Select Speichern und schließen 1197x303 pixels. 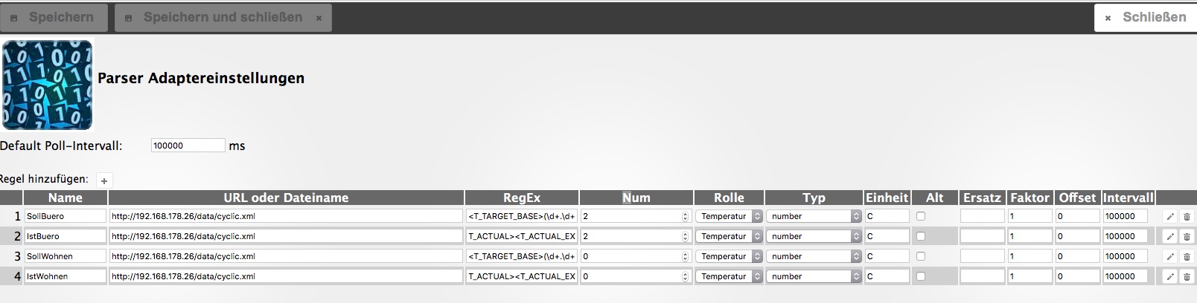[223, 17]
